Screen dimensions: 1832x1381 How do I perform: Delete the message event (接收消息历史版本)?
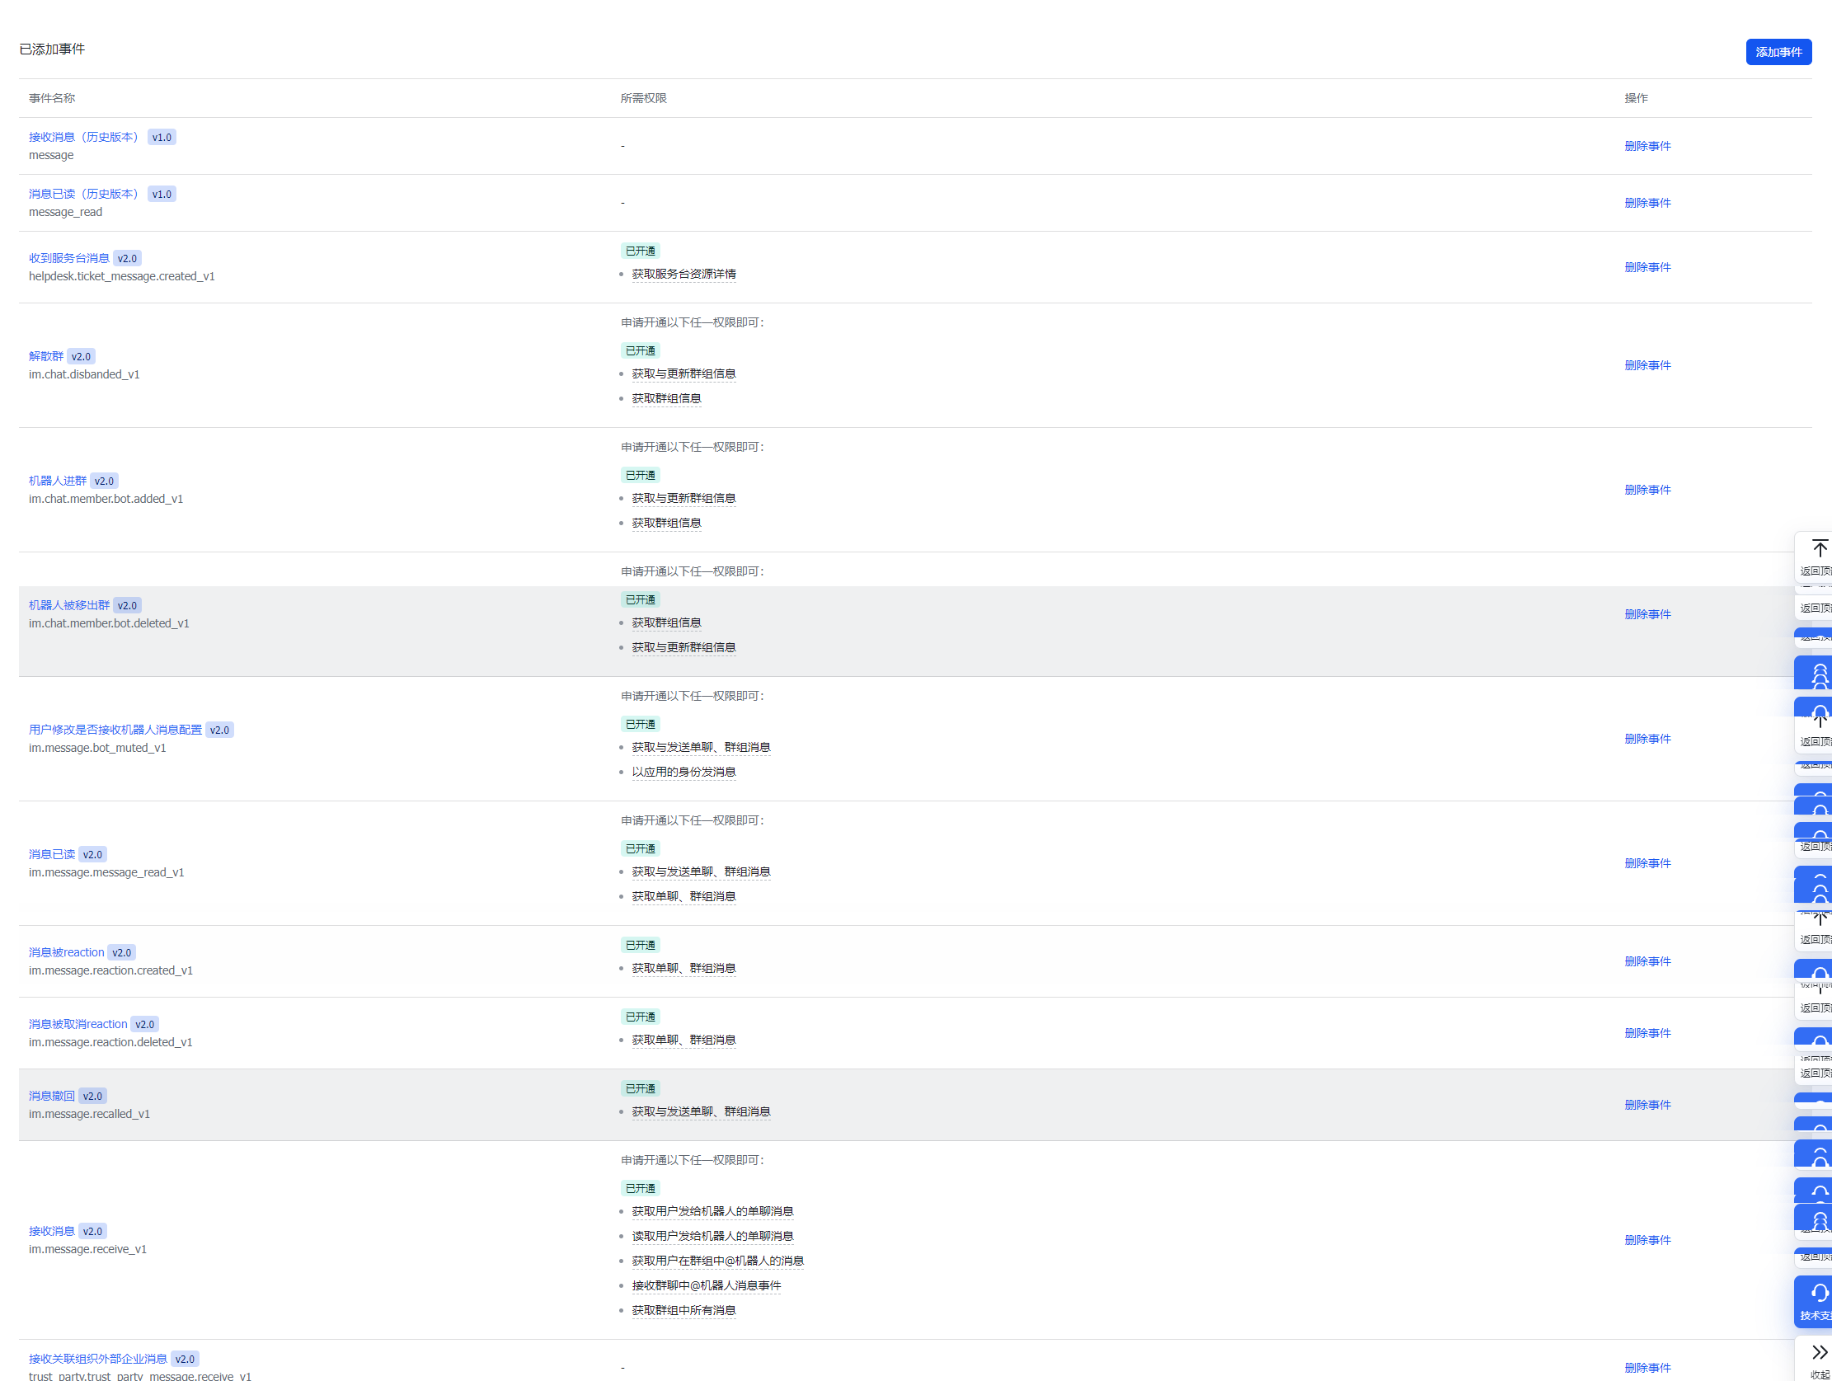(1647, 146)
